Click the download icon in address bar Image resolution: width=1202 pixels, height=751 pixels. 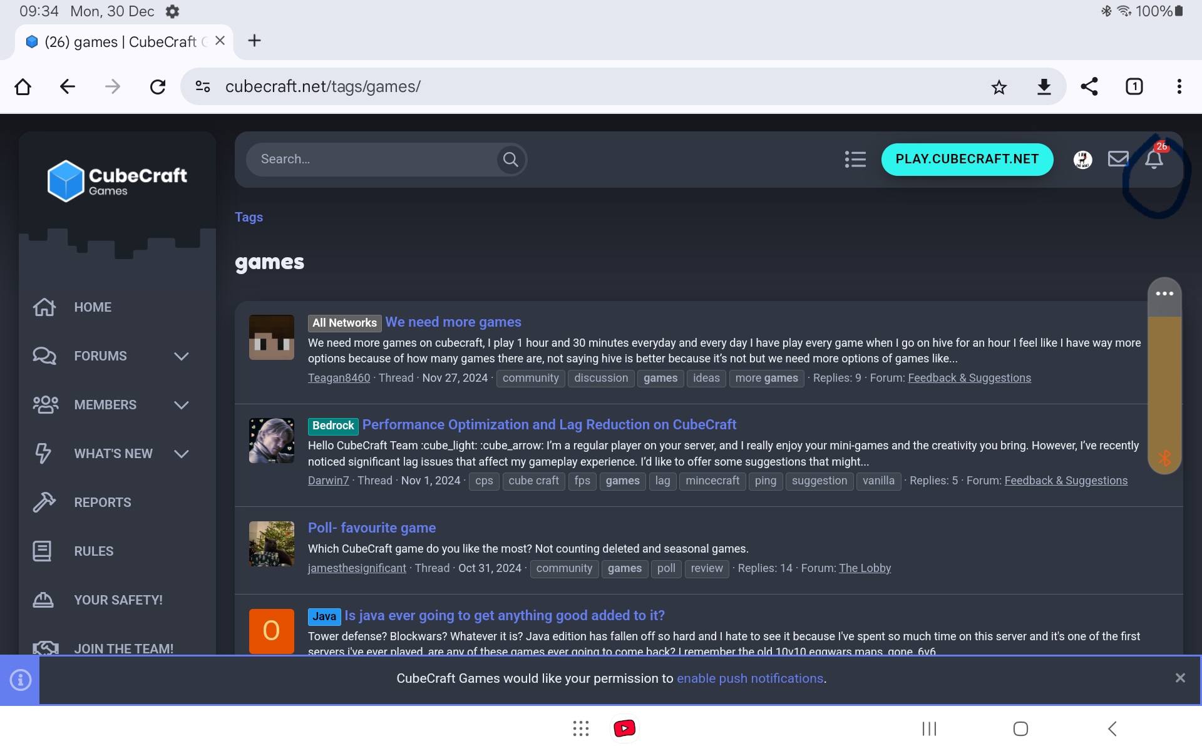1044,86
